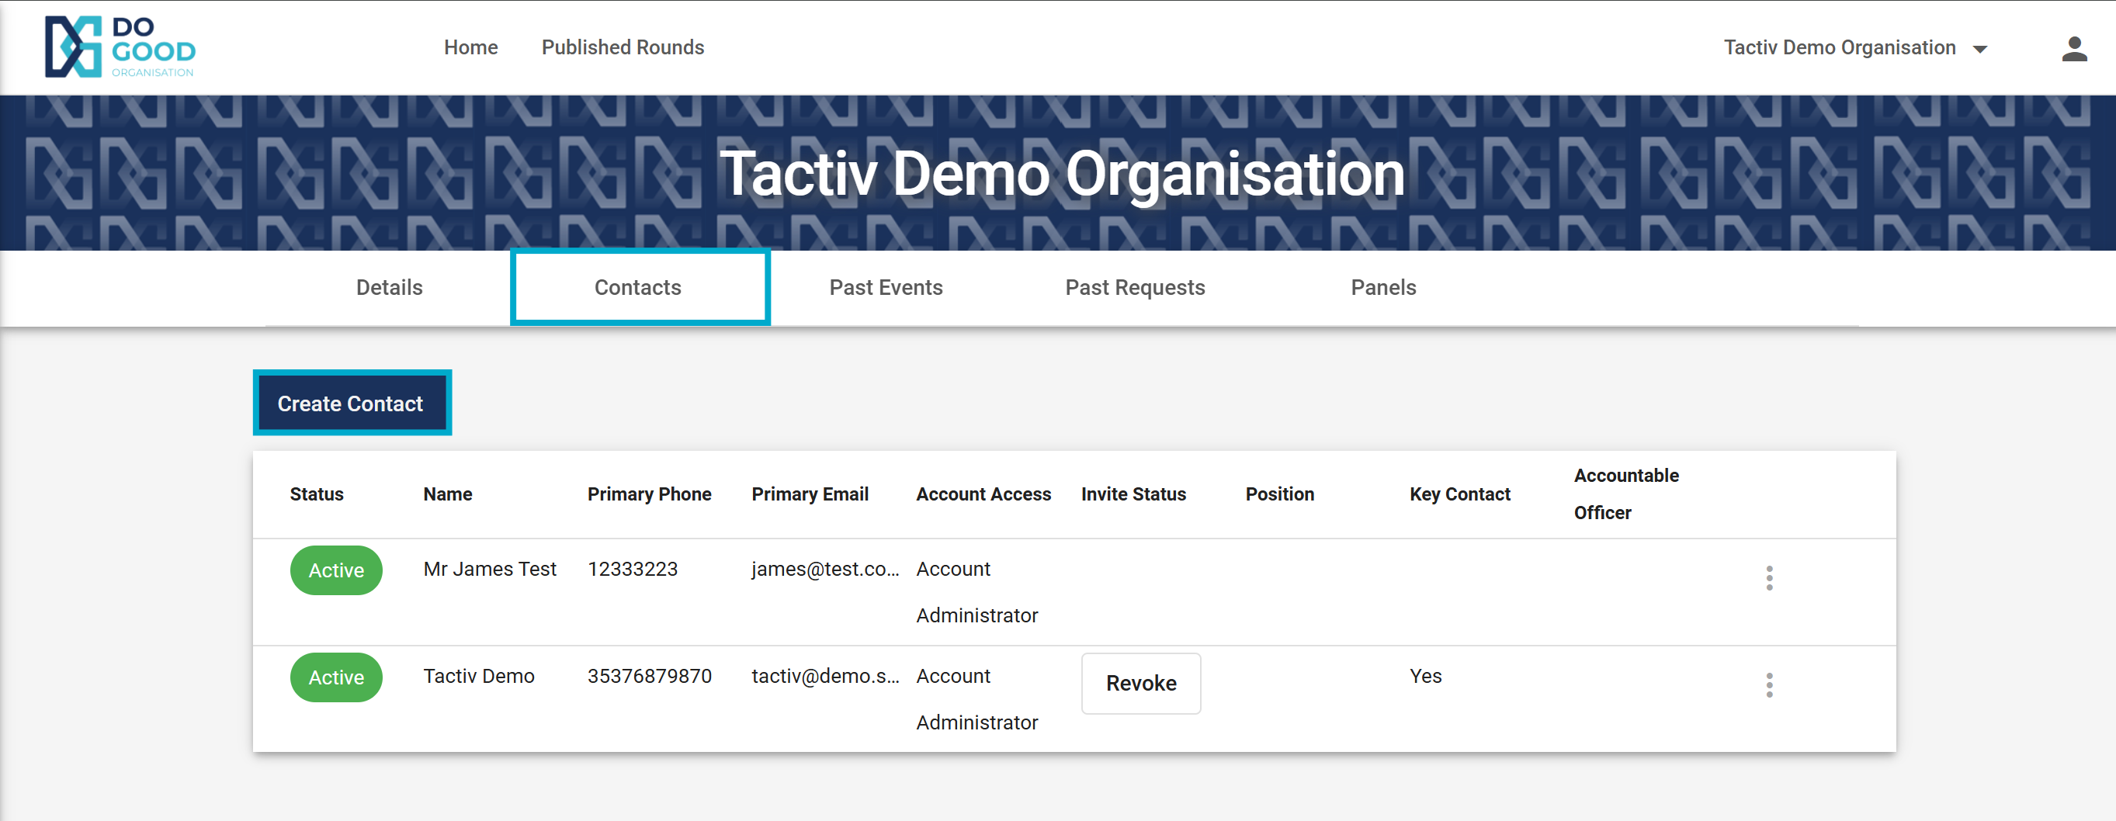Click the Key Contact column header

pyautogui.click(x=1459, y=494)
